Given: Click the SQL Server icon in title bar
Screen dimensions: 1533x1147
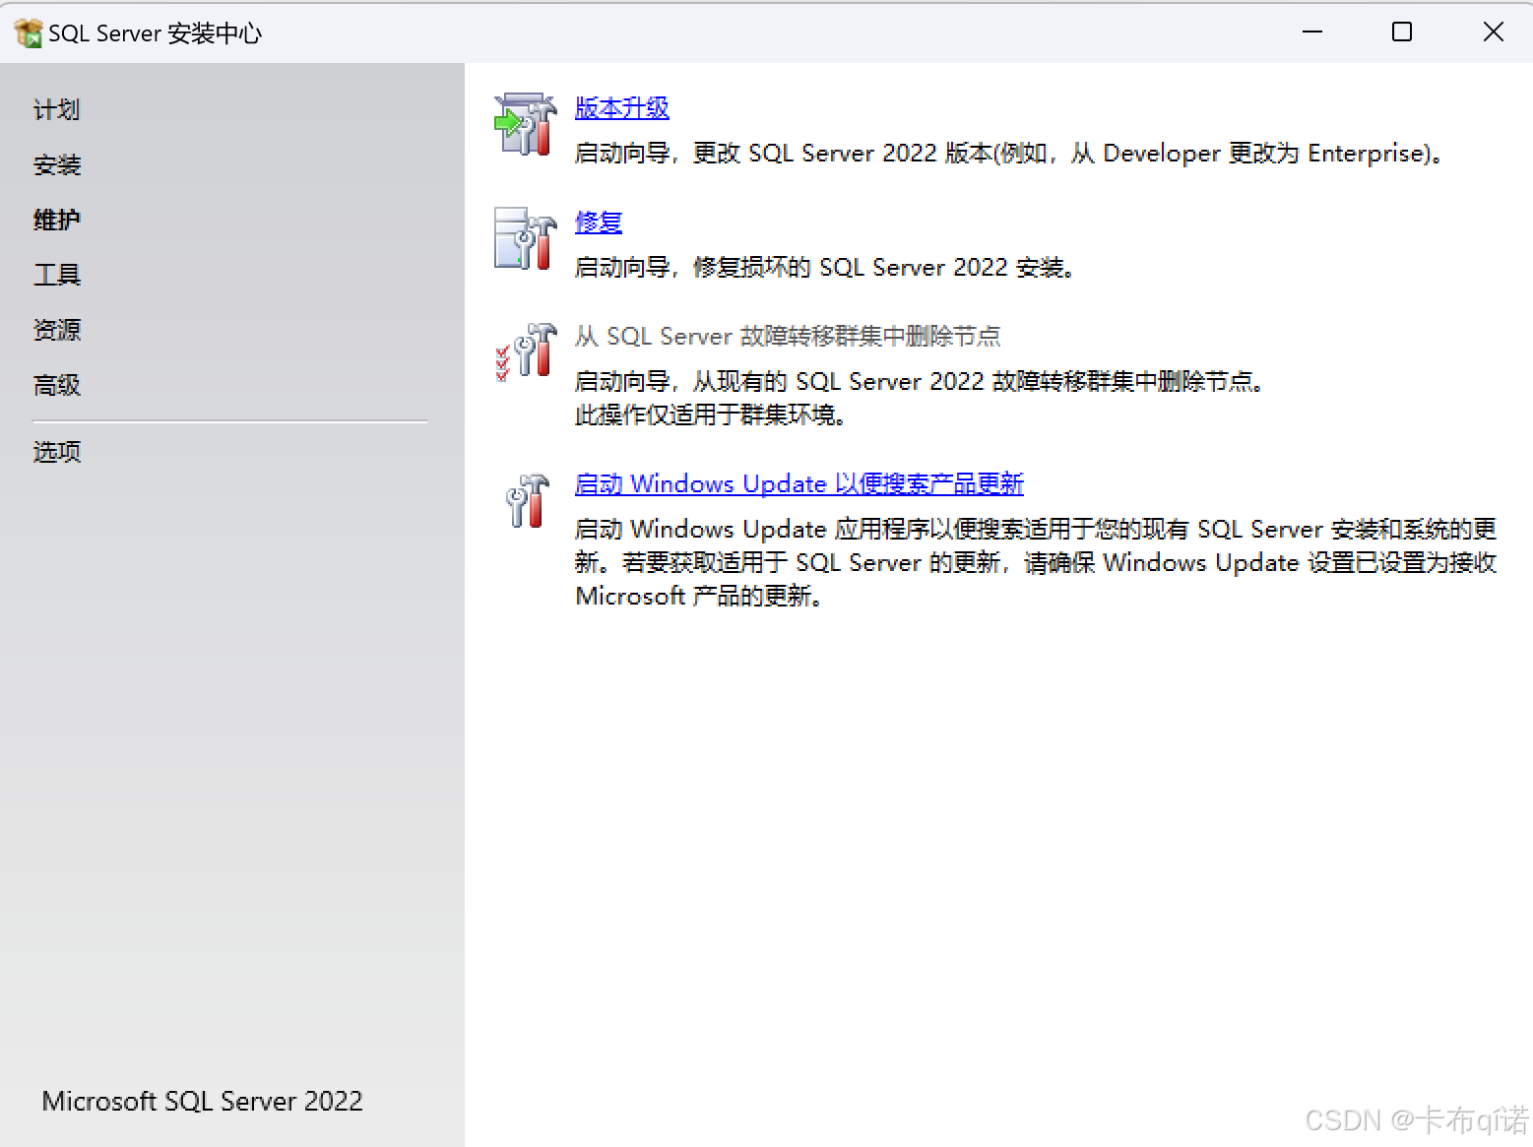Looking at the screenshot, I should click(29, 31).
